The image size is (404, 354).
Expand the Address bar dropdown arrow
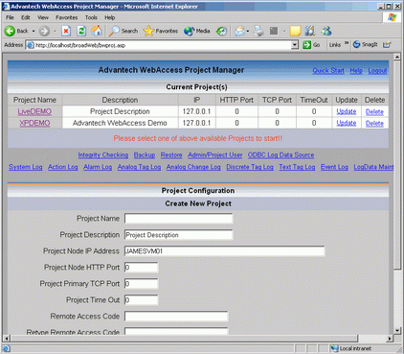295,45
